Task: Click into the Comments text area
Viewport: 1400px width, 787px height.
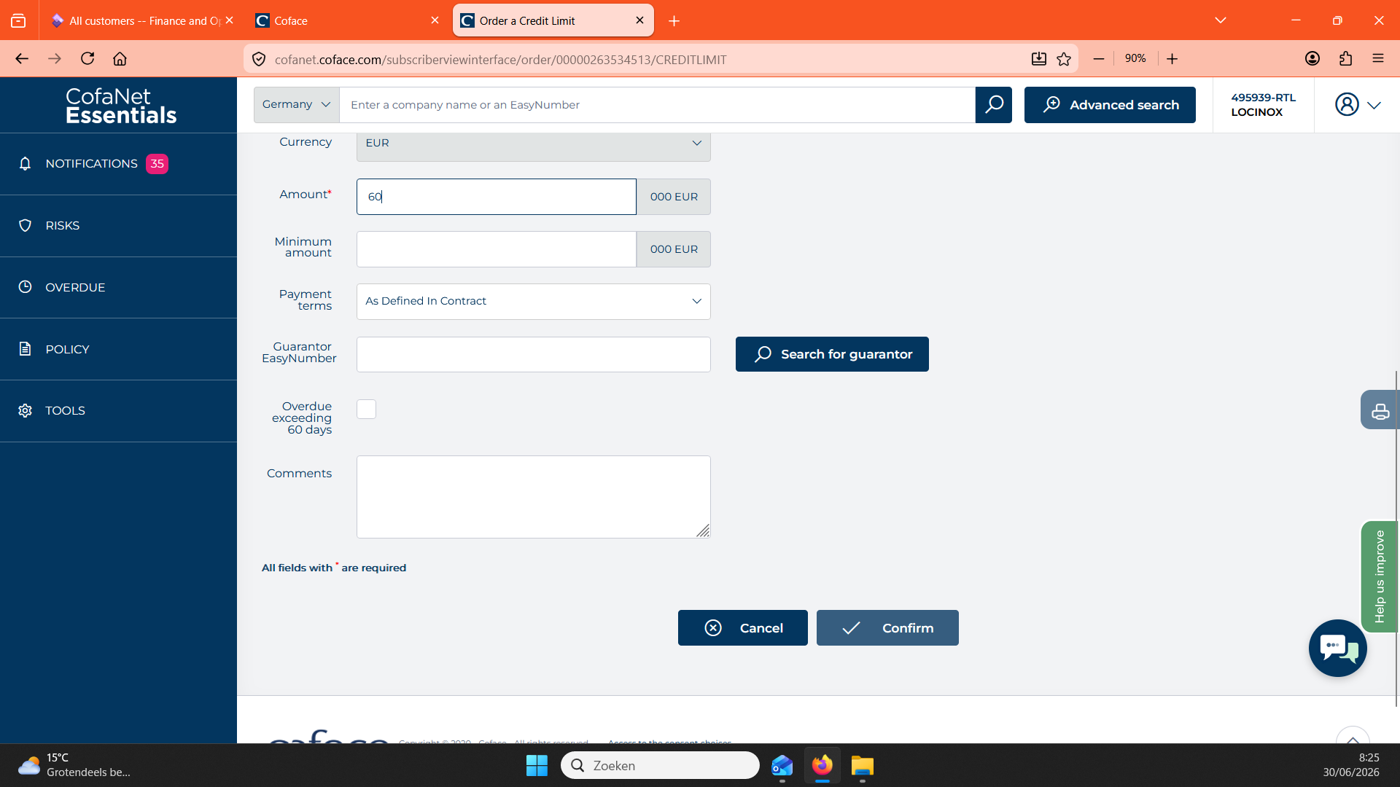Action: [x=533, y=497]
